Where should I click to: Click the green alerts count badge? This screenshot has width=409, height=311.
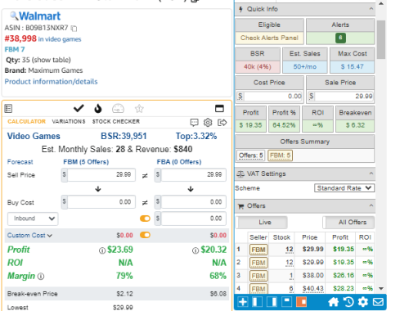click(340, 38)
